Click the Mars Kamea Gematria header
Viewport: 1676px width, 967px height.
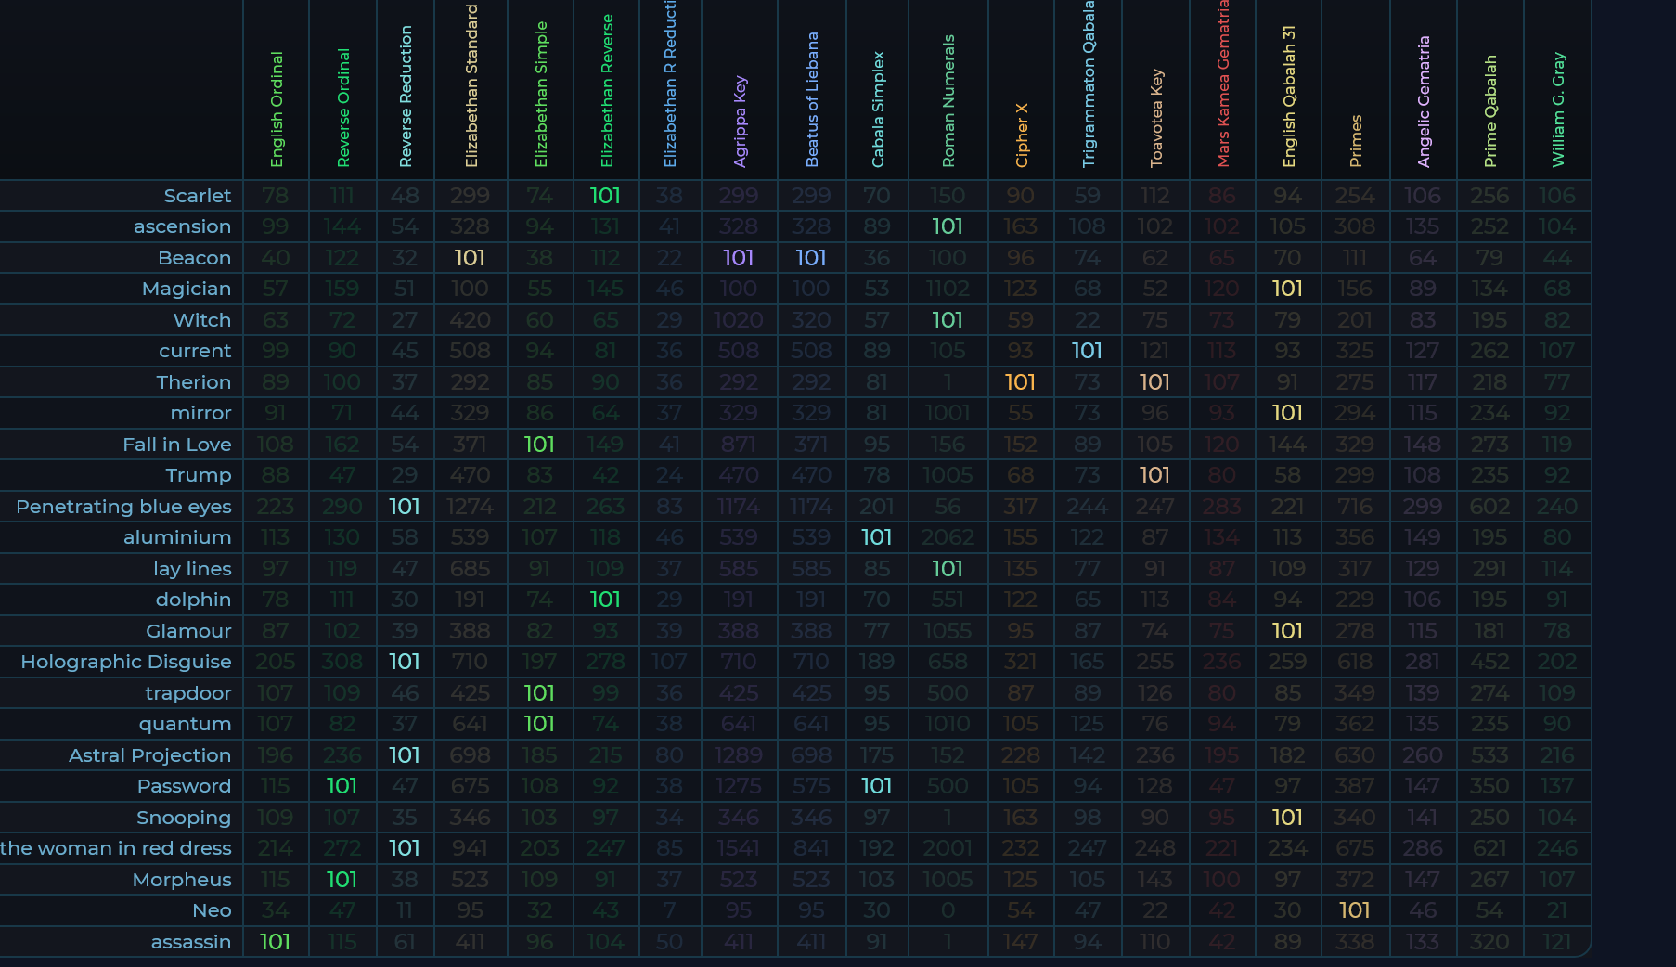[x=1223, y=84]
